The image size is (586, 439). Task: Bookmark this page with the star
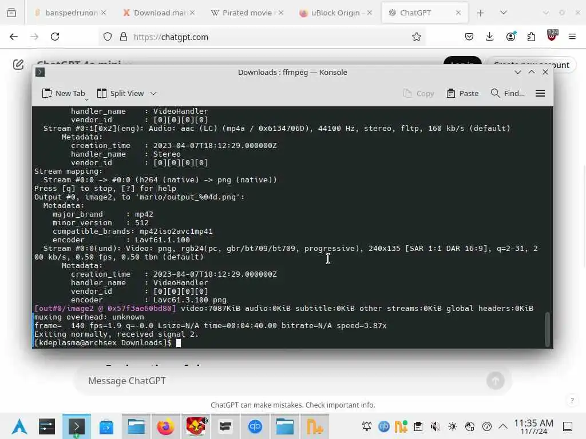point(417,37)
